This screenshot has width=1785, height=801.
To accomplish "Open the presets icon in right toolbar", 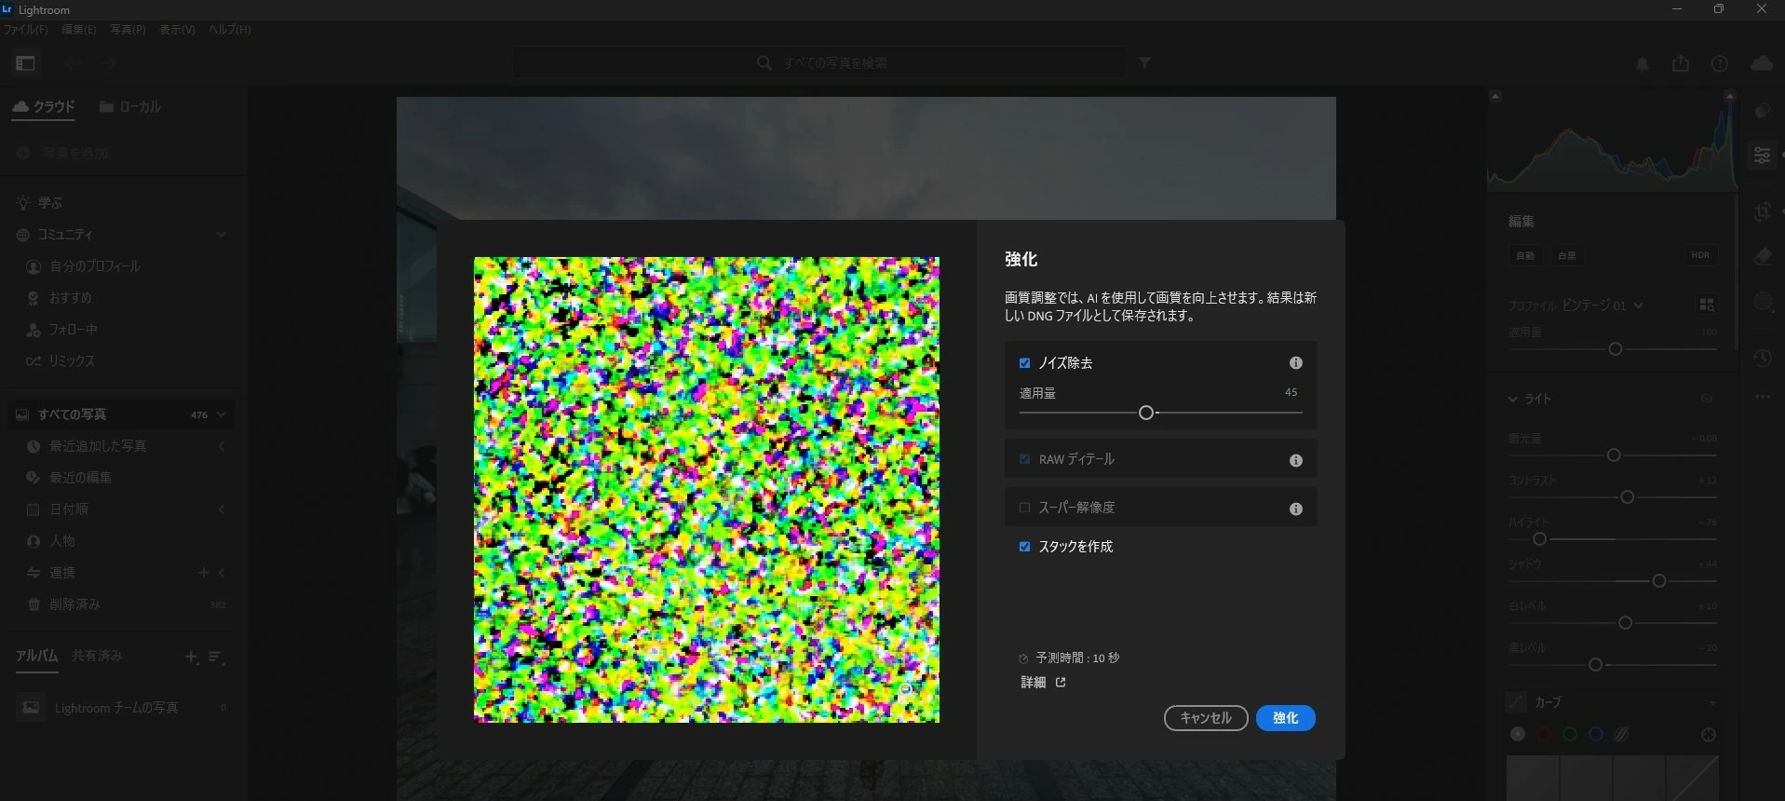I will (1762, 111).
